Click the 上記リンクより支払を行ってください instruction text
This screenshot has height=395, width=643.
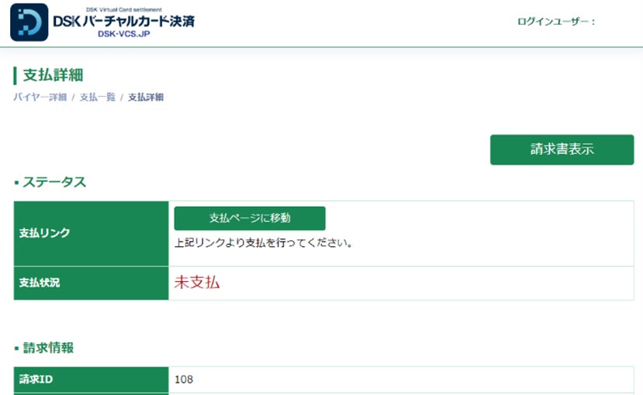[264, 243]
